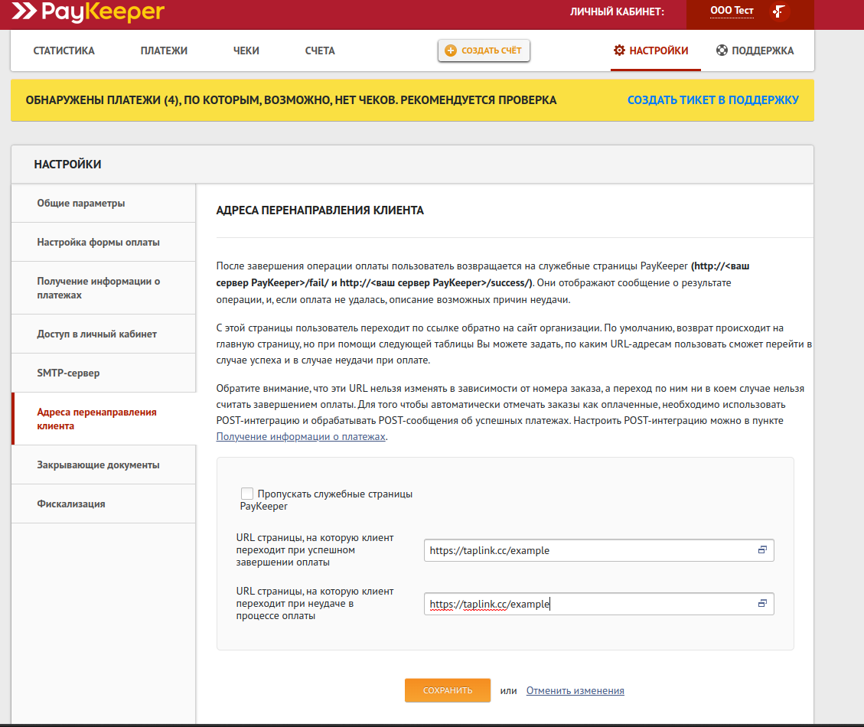Click the Адреса перенаправления клиента heading
The width and height of the screenshot is (864, 727).
(x=320, y=210)
